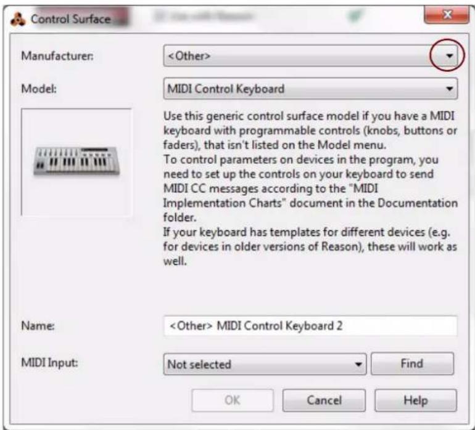Cancel the Control Surface dialog
The height and width of the screenshot is (430, 475).
coord(324,400)
